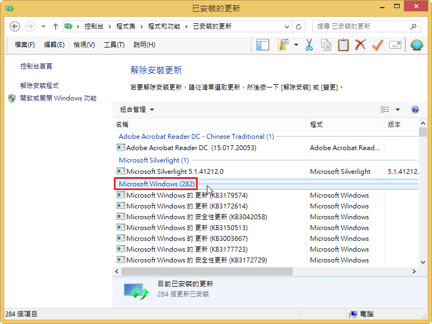
Task: Go up one level with Up arrow
Action: [56, 26]
